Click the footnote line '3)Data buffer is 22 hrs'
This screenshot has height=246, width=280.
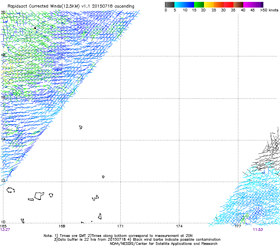pyautogui.click(x=137, y=240)
